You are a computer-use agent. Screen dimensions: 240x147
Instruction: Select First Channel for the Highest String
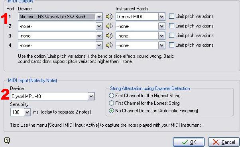pos(111,96)
